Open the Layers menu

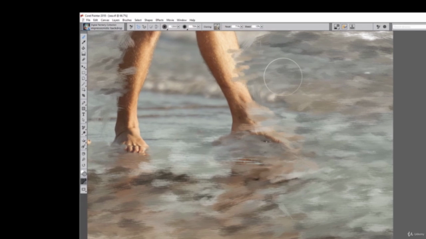coord(116,20)
